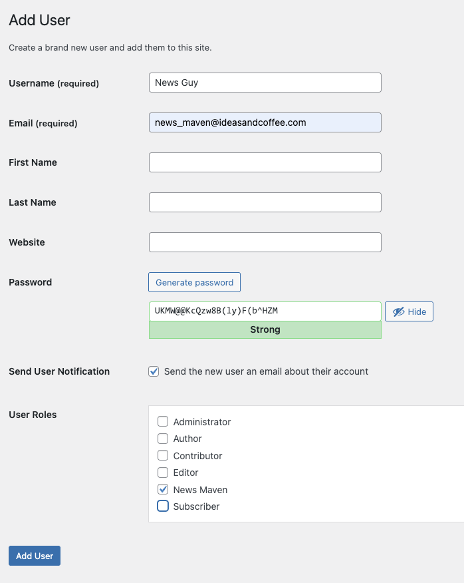The image size is (464, 583).
Task: Uncheck the News Maven role checkbox
Action: click(x=163, y=489)
